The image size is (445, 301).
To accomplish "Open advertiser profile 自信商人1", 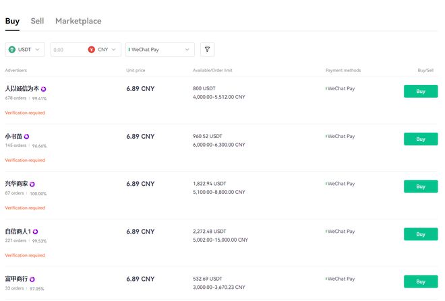I will tap(18, 232).
